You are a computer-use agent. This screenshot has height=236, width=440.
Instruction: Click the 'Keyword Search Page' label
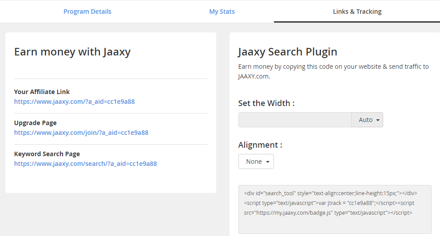click(47, 154)
